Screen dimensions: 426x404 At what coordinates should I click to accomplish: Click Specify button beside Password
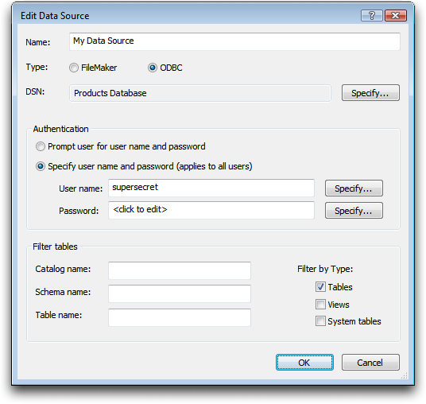click(x=354, y=211)
